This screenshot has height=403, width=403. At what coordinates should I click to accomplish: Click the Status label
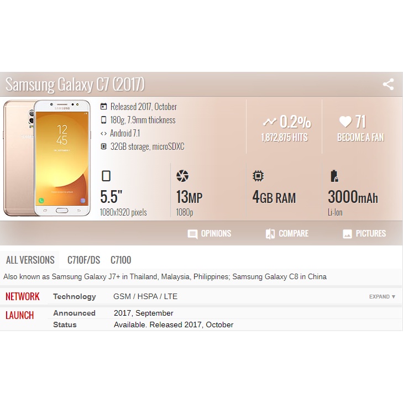pos(65,325)
